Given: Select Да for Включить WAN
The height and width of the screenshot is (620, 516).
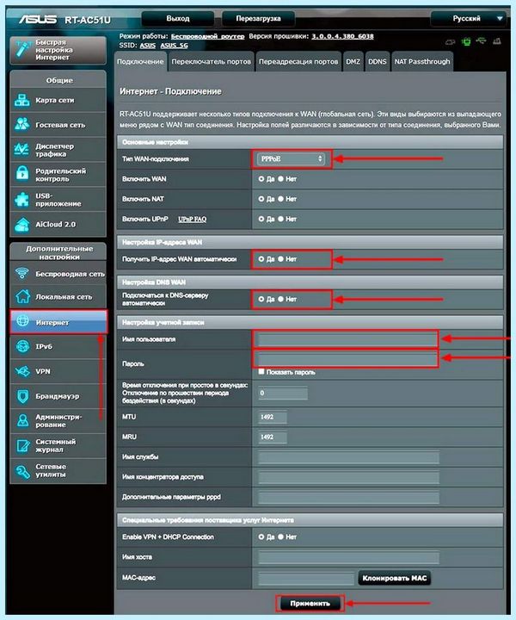Looking at the screenshot, I should pyautogui.click(x=261, y=179).
